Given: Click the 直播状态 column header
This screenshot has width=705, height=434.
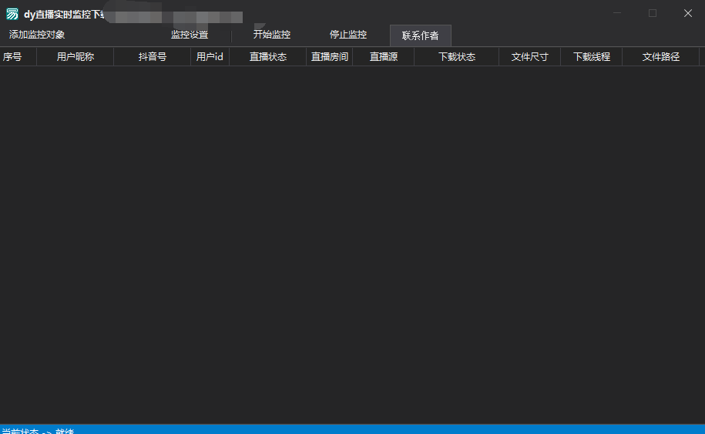Looking at the screenshot, I should pos(268,57).
